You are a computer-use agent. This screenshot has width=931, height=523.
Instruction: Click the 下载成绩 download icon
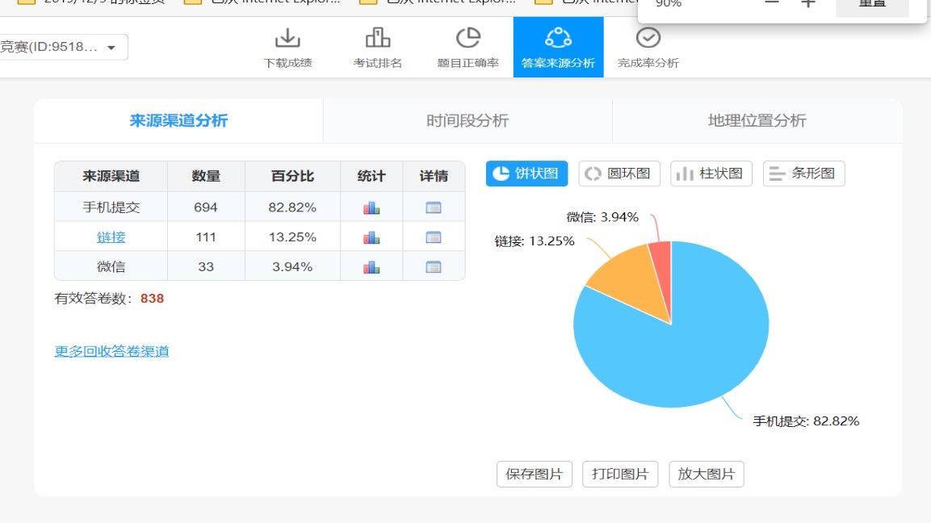point(287,38)
